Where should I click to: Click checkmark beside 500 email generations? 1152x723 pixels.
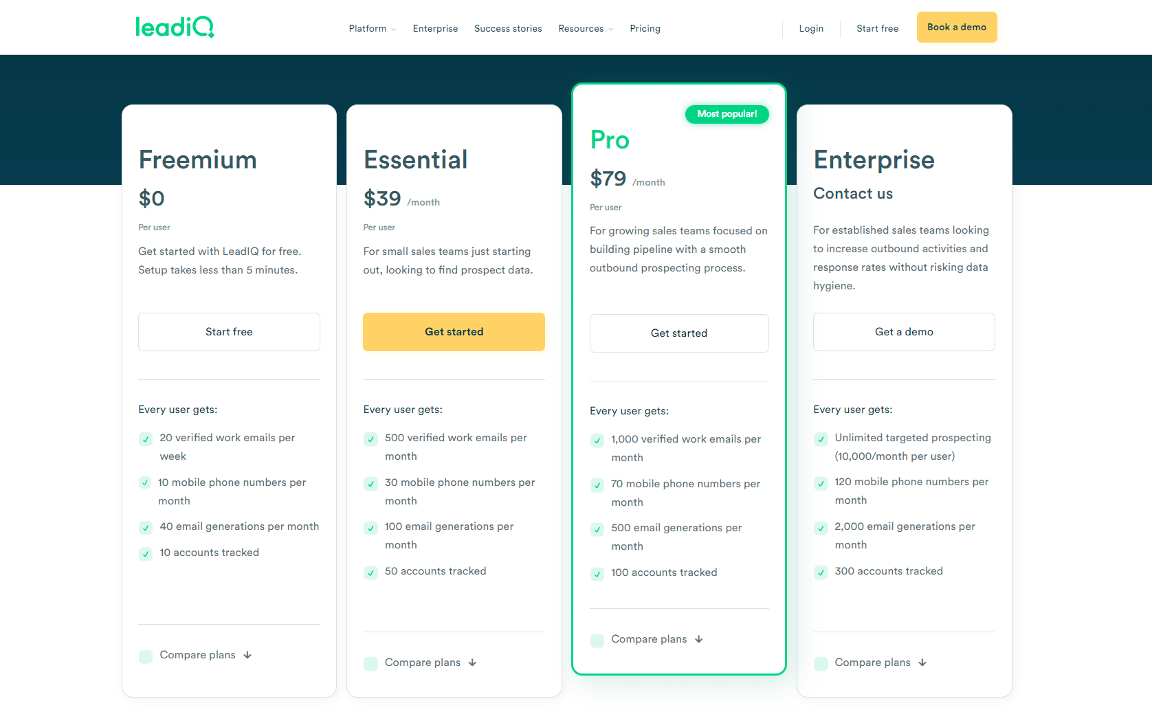tap(597, 529)
